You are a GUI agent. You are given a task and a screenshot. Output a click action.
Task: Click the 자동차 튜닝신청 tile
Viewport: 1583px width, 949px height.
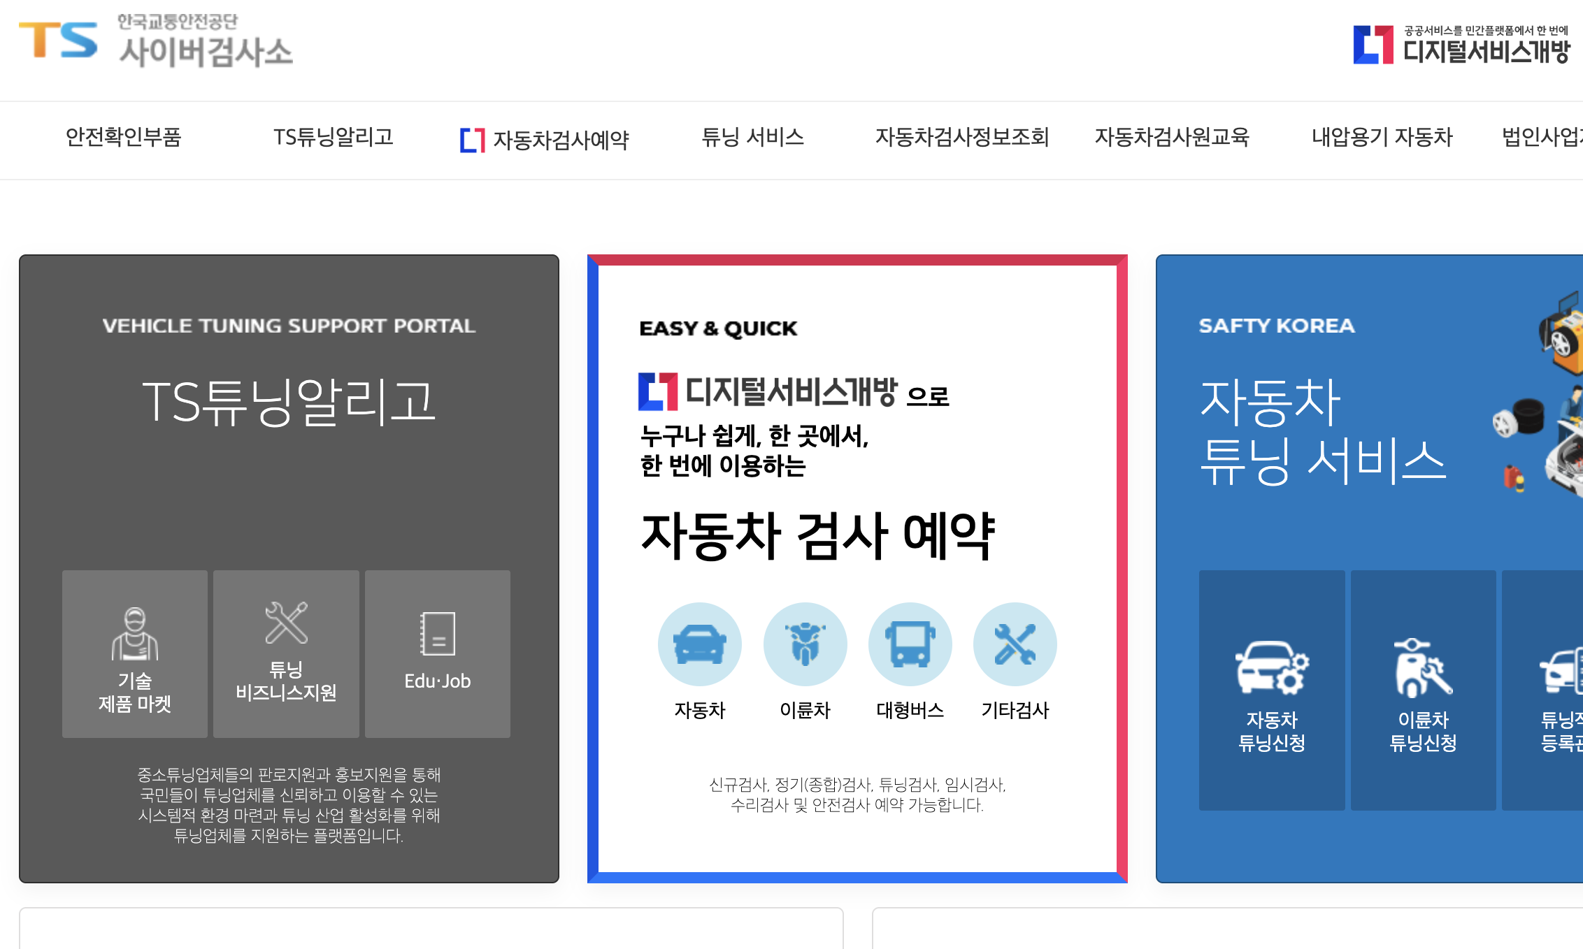(1271, 690)
